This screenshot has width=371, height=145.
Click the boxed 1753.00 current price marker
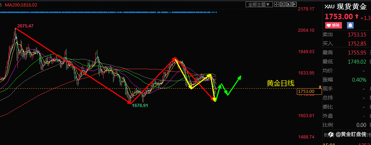pyautogui.click(x=309, y=91)
